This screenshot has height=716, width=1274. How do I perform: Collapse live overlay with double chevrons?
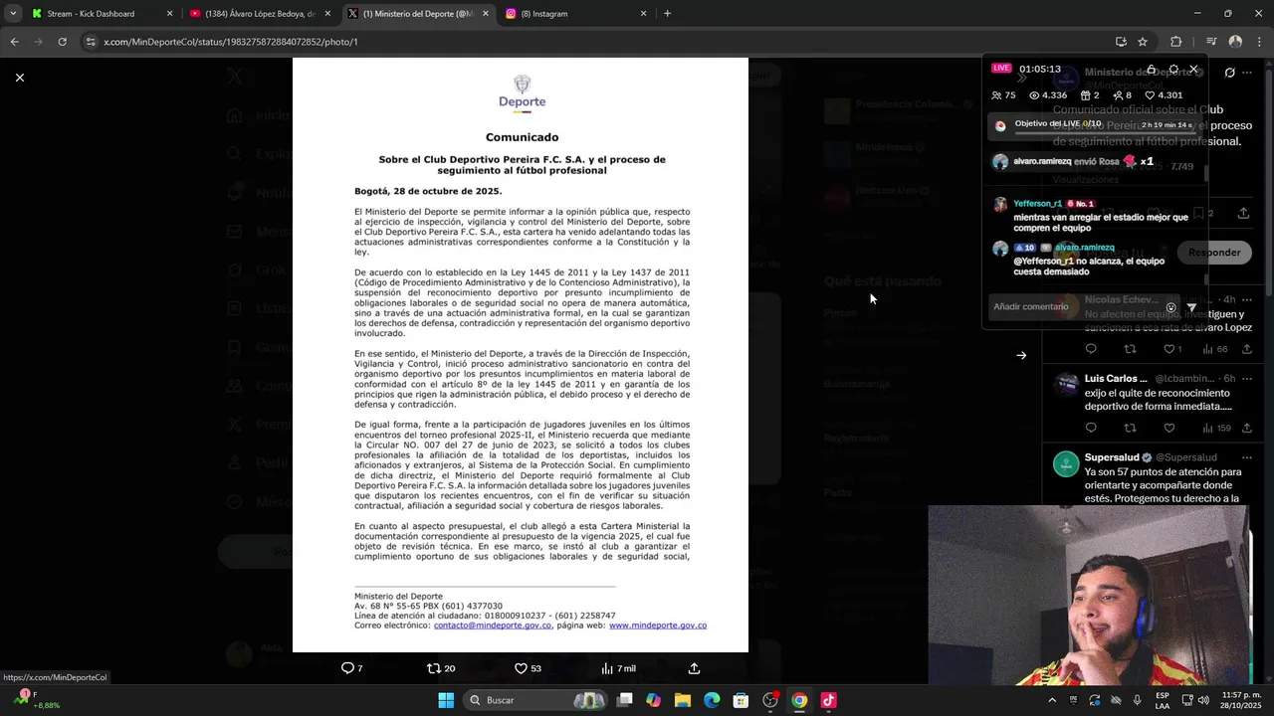tap(1021, 79)
